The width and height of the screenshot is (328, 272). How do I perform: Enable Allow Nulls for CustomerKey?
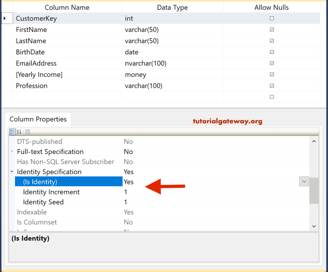[272, 18]
